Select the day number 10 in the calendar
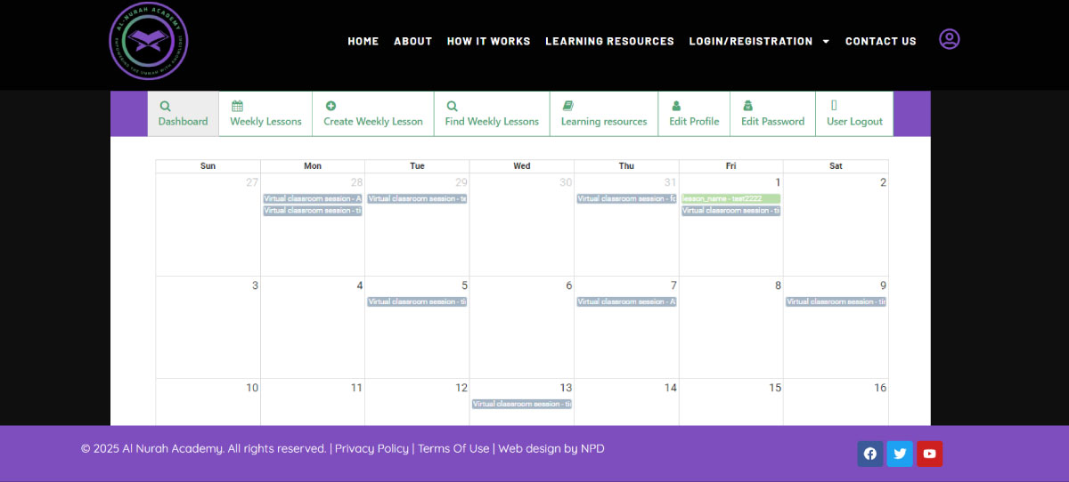The image size is (1069, 482). tap(252, 388)
